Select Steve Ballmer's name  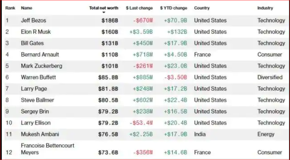tap(37, 100)
